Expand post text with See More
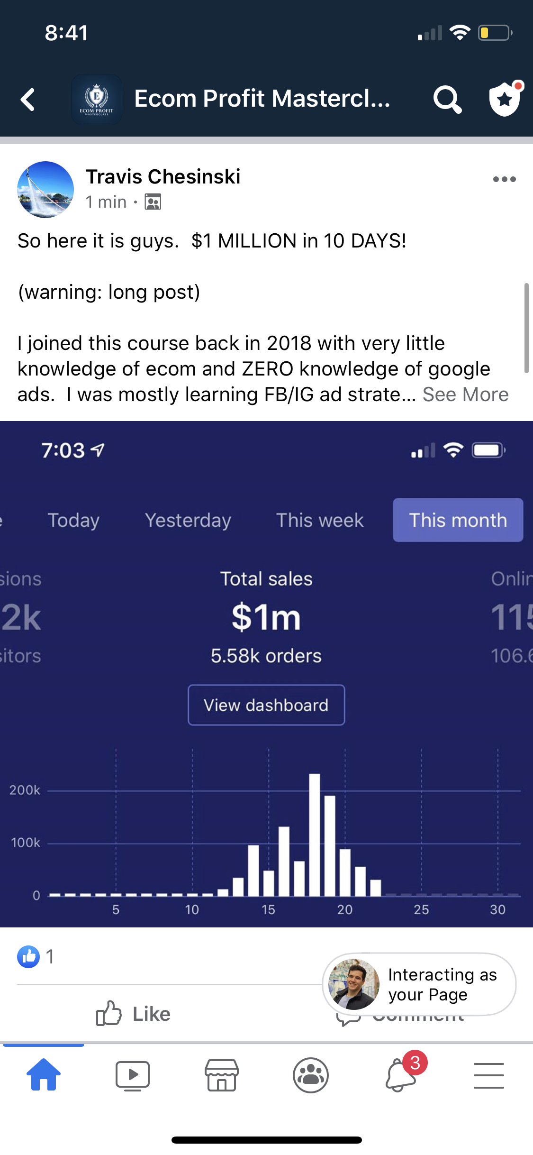The height and width of the screenshot is (1155, 533). point(465,394)
